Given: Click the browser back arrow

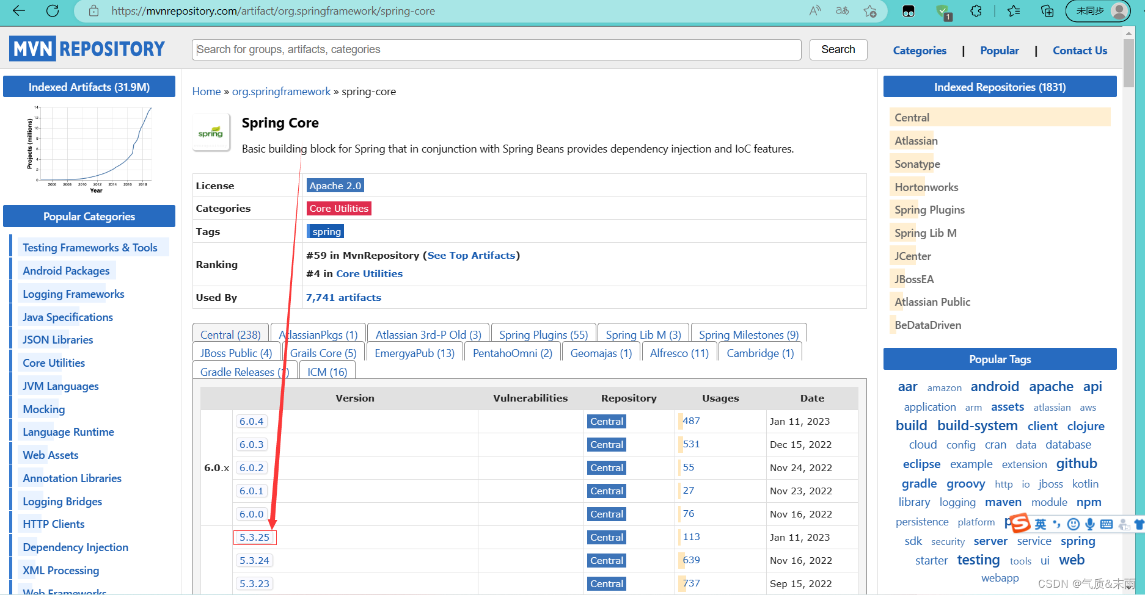Looking at the screenshot, I should pyautogui.click(x=19, y=10).
